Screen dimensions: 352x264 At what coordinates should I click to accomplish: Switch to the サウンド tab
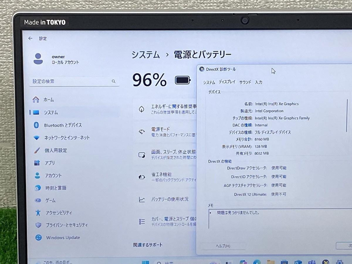tap(245, 82)
